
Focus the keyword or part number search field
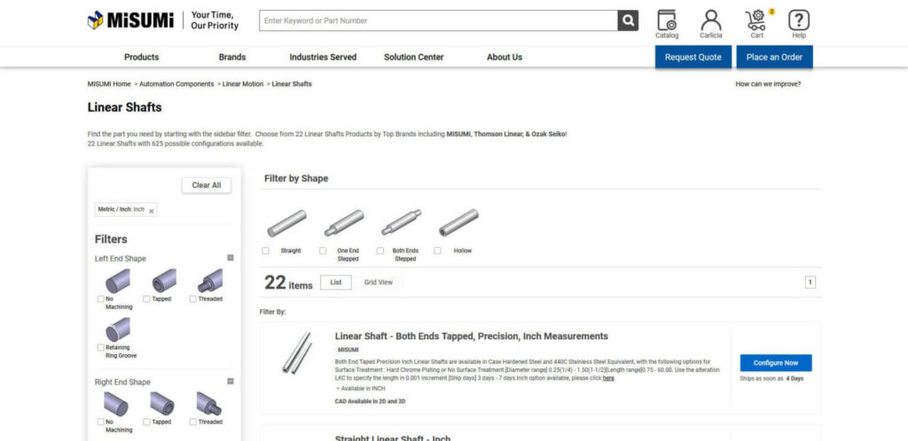coord(439,20)
